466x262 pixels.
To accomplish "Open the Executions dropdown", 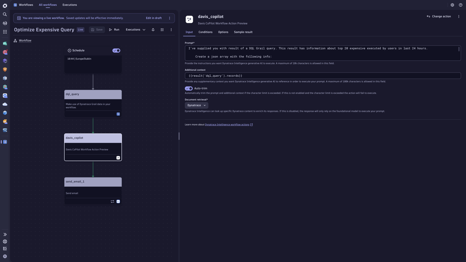I will 135,30.
